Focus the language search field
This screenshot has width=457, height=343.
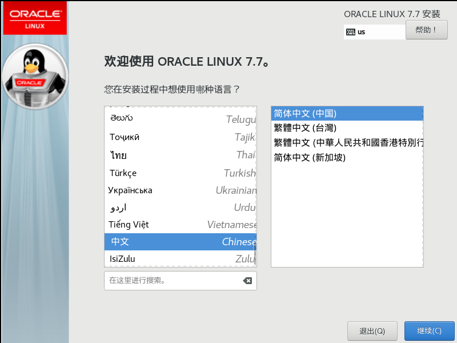[x=171, y=281]
